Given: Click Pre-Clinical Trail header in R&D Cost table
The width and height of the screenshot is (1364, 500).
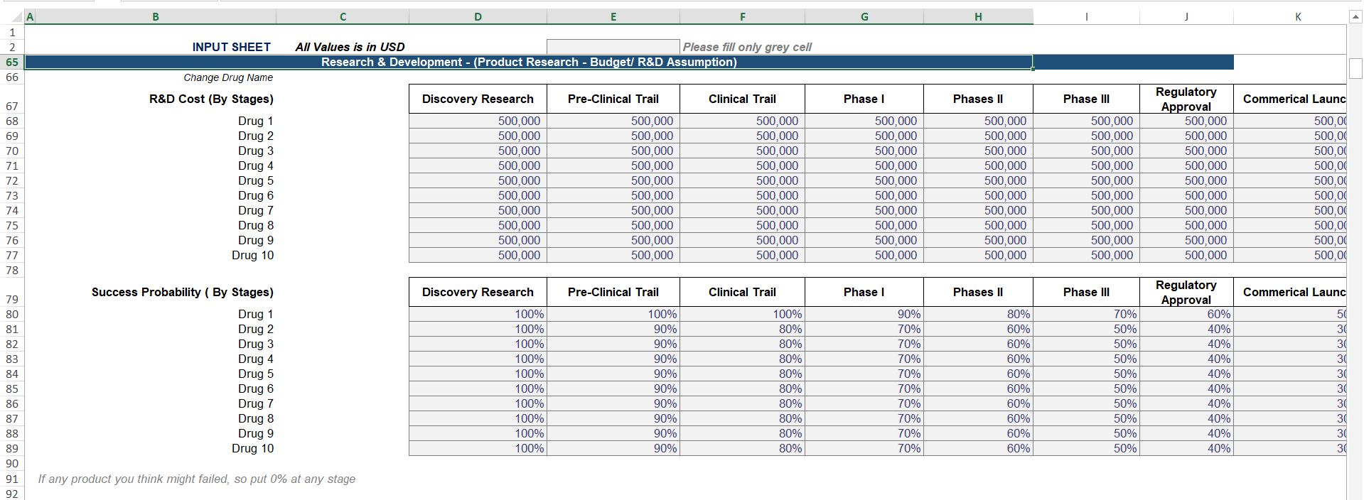Looking at the screenshot, I should coord(613,99).
